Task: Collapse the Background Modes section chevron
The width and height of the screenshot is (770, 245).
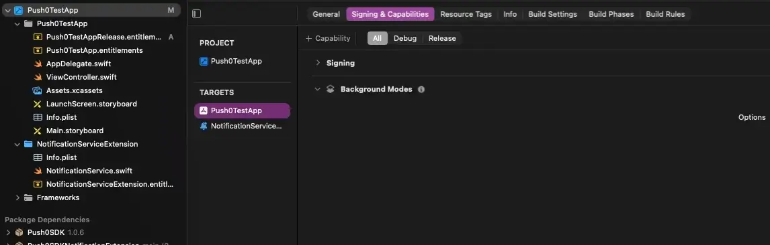Action: point(318,89)
